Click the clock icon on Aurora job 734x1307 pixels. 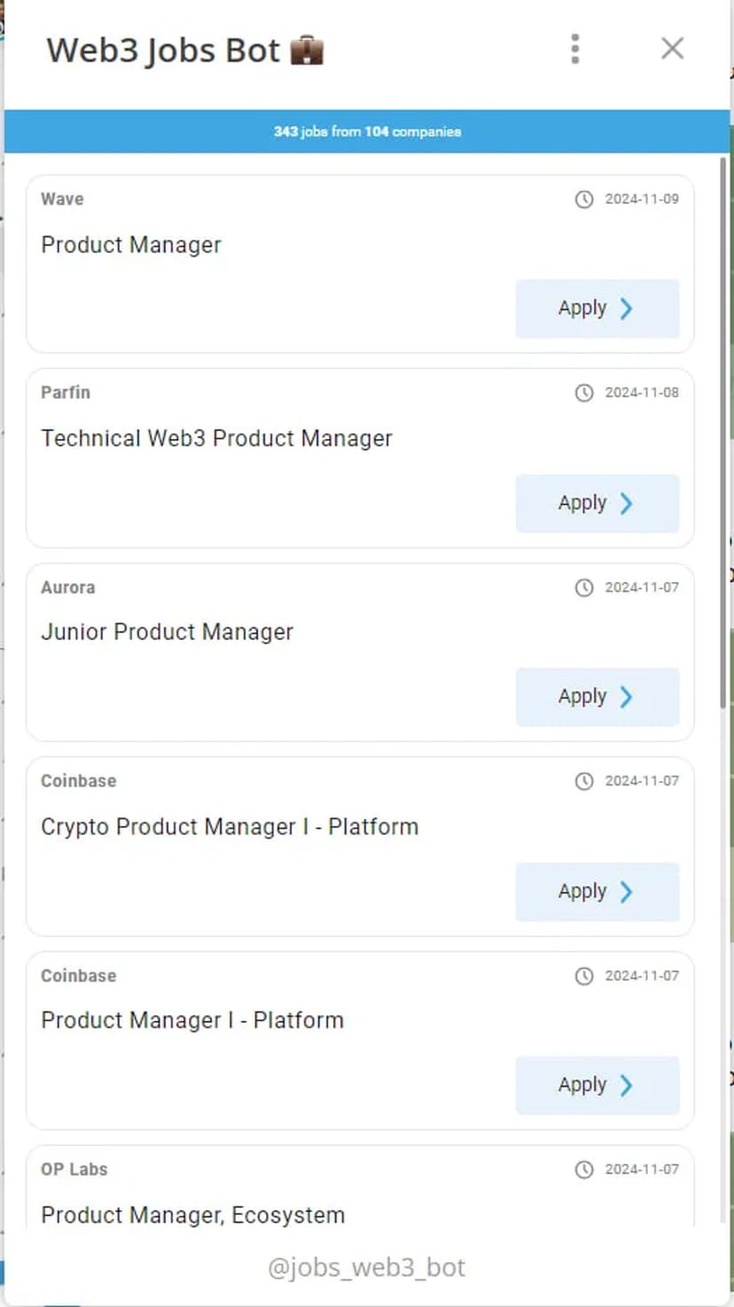[x=584, y=587]
